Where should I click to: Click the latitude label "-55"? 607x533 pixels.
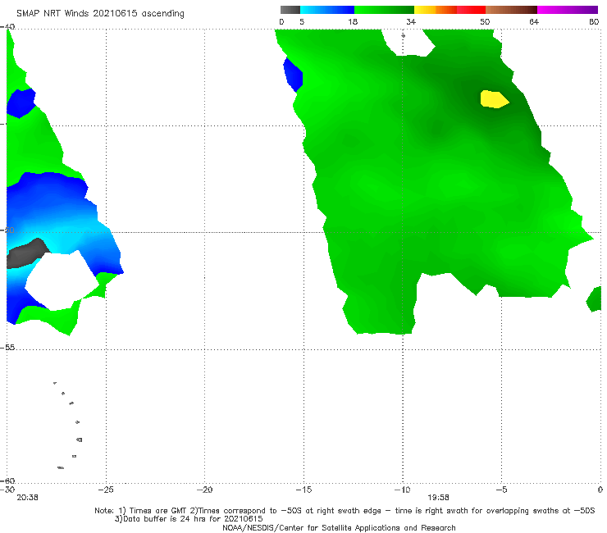click(x=7, y=347)
